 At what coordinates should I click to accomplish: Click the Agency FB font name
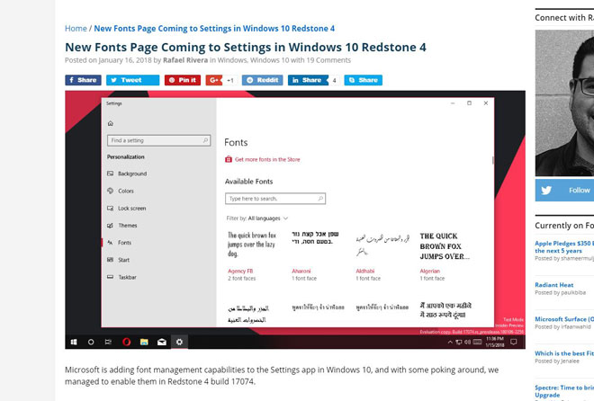point(240,271)
